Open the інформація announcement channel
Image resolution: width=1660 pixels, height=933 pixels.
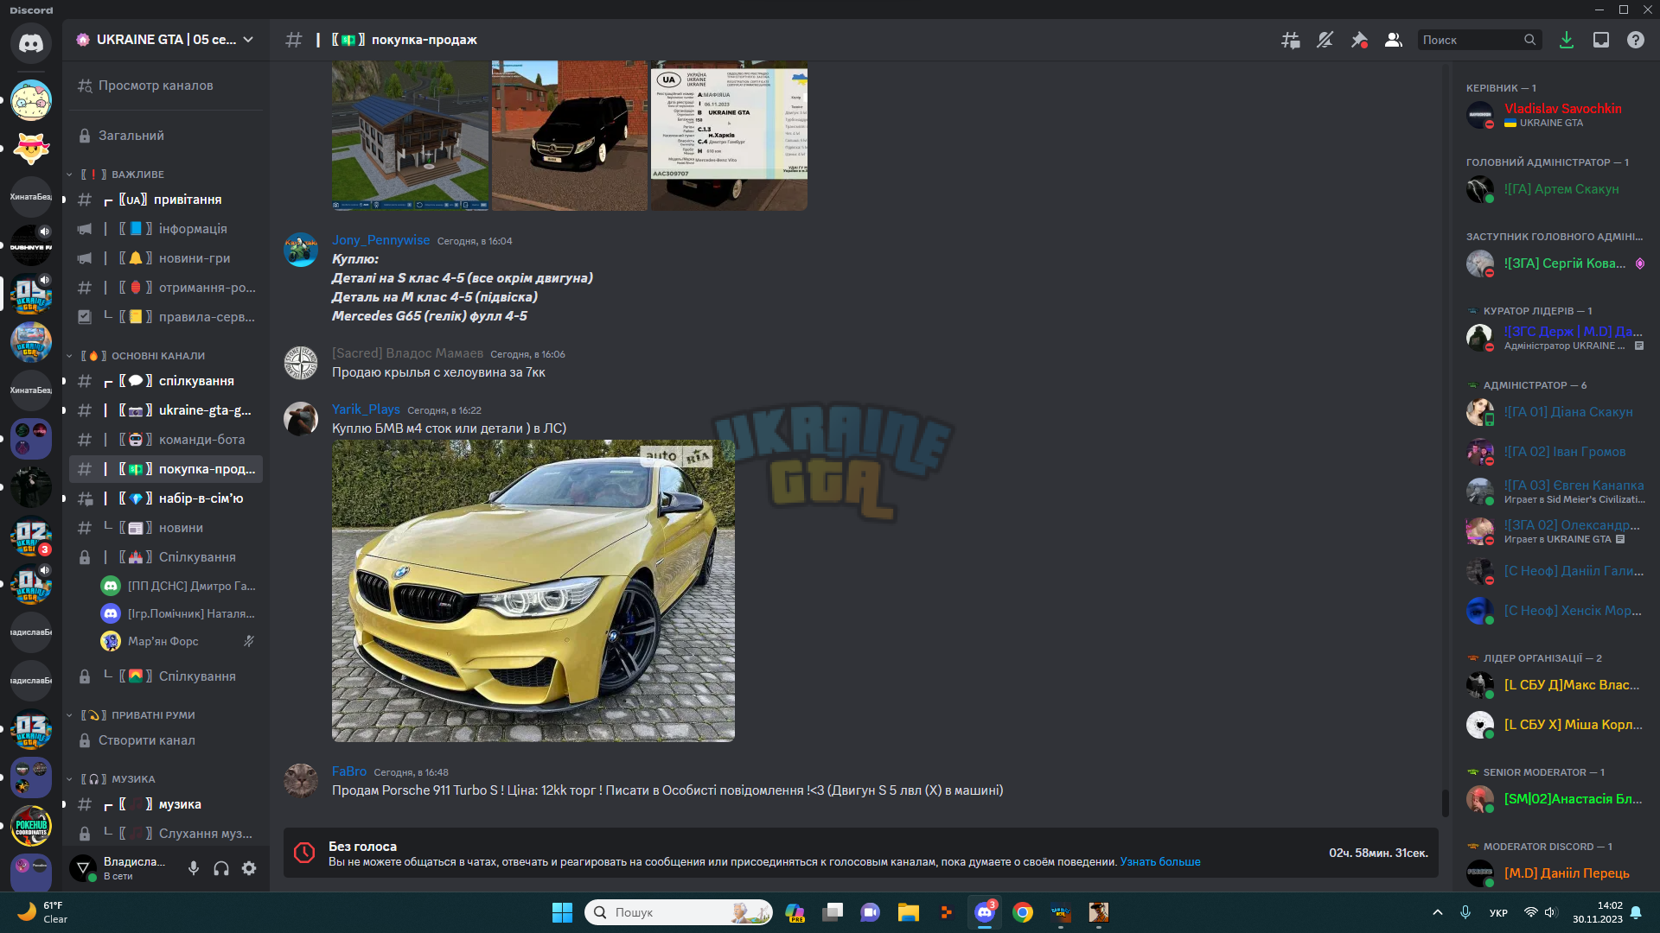(x=166, y=229)
